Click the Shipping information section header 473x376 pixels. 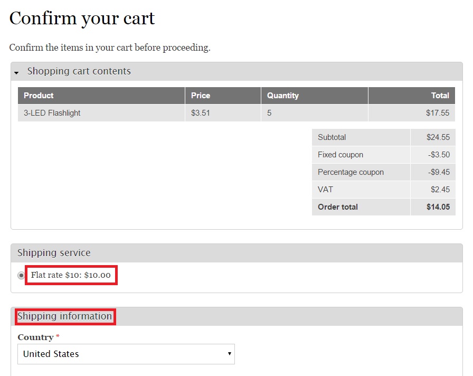click(x=65, y=316)
